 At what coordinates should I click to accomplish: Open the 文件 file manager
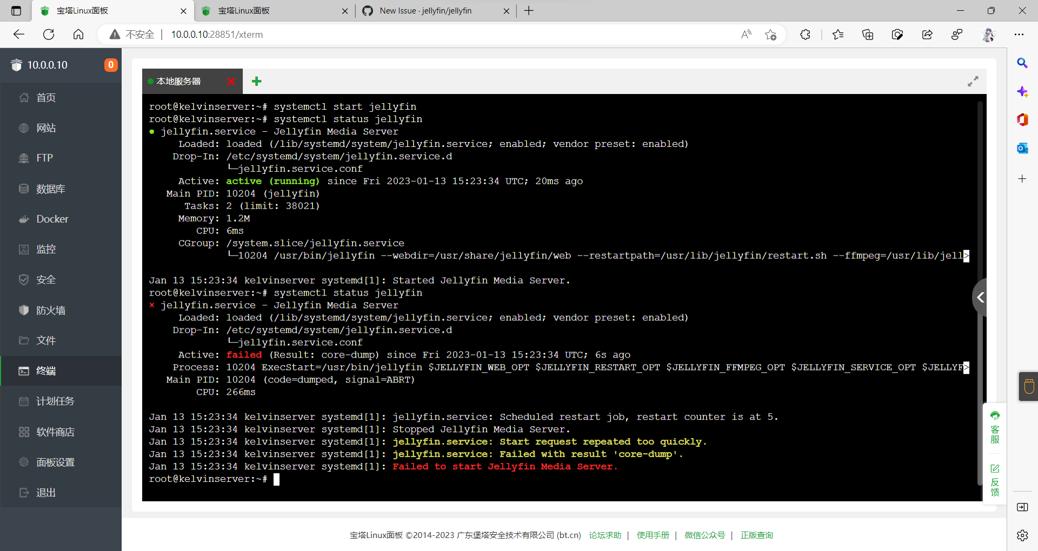45,340
